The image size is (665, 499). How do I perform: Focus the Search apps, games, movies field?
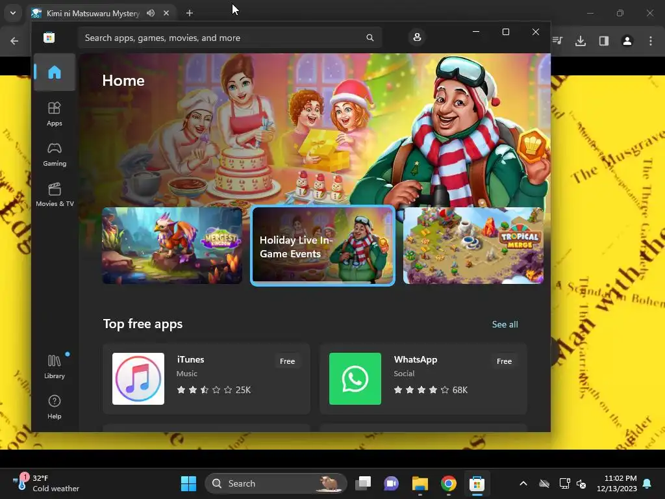pyautogui.click(x=230, y=38)
